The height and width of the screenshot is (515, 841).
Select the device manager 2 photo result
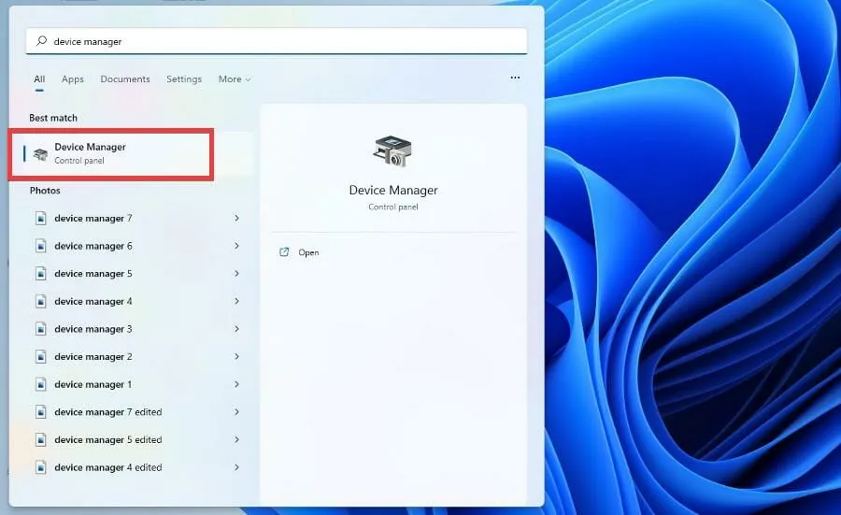[x=93, y=357]
